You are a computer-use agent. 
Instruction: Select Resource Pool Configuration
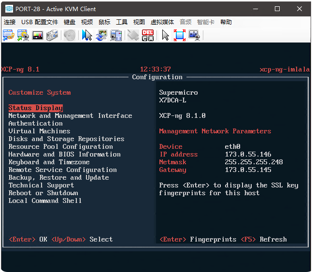pos(61,146)
